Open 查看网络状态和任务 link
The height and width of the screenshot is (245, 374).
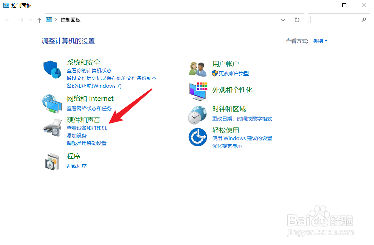[89, 109]
